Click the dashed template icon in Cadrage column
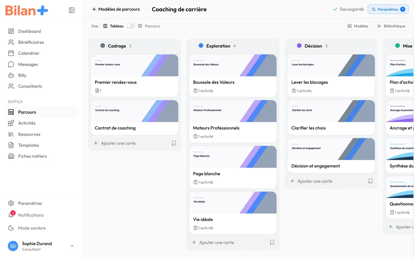The image size is (414, 259). (x=174, y=143)
